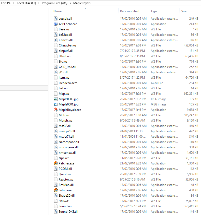Click the 662,251 KB size of Map.wz
Screen dimensions: 201x215
pos(191,94)
